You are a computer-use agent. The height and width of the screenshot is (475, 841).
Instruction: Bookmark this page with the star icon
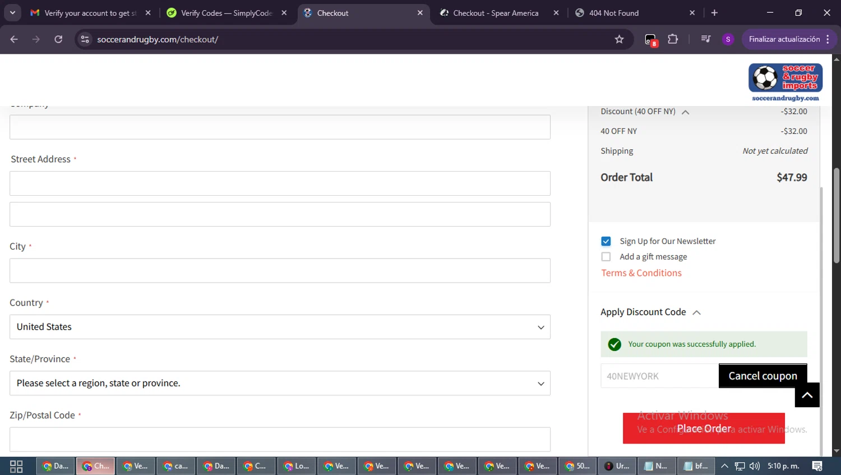point(619,39)
